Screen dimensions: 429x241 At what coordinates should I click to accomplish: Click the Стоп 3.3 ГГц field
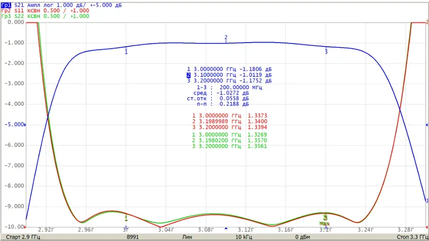tap(413, 237)
